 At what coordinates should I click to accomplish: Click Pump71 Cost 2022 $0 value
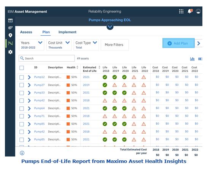pos(196,116)
